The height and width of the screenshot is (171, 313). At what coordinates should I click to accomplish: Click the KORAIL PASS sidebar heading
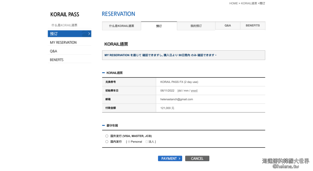coord(64,14)
